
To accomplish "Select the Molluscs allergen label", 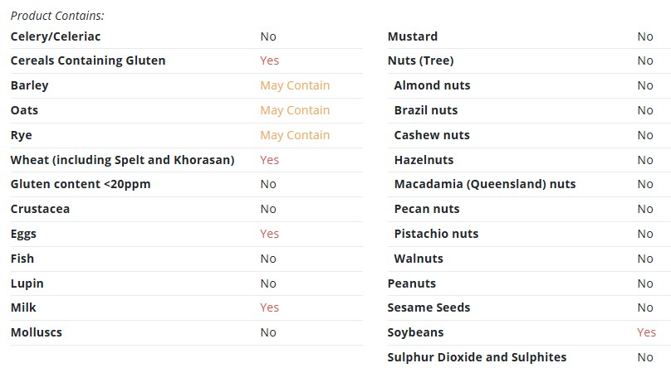I will [x=37, y=332].
